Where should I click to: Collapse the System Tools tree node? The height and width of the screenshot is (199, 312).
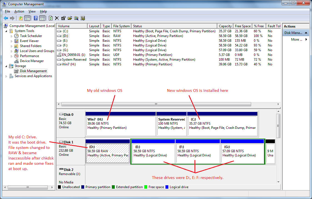coord(6,31)
